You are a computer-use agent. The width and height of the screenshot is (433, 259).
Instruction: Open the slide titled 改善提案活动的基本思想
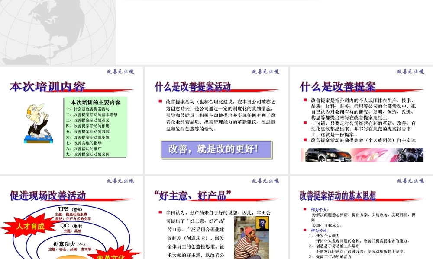coord(362,218)
